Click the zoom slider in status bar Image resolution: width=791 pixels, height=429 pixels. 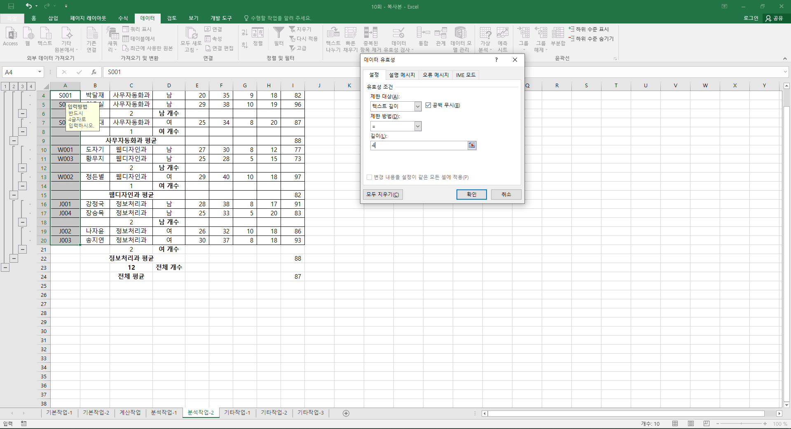[741, 424]
